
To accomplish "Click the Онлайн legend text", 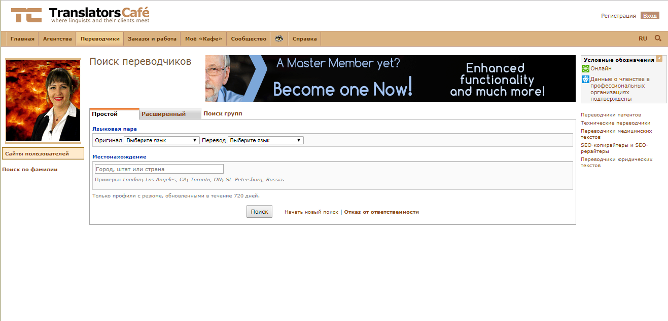I will (601, 68).
